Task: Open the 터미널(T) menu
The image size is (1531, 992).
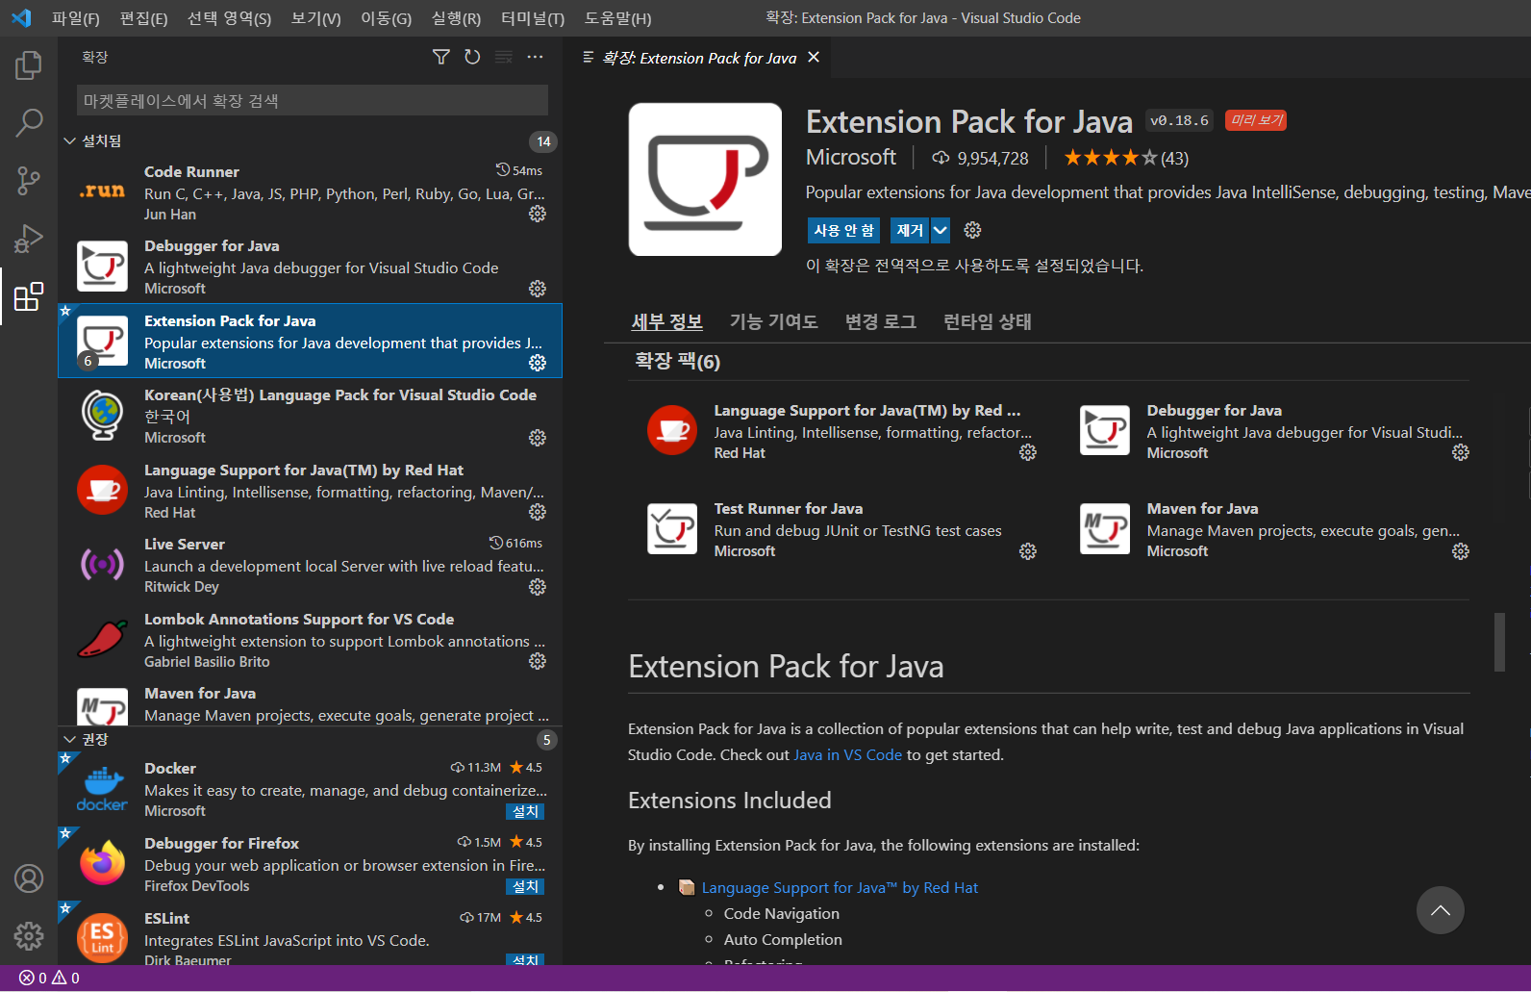Action: pos(533,18)
